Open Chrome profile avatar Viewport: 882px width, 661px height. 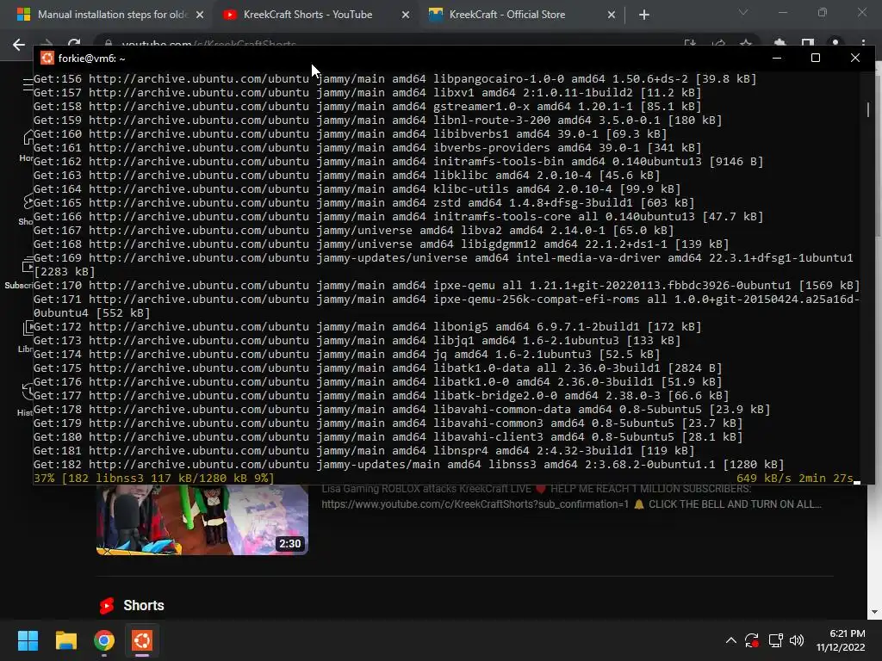click(835, 43)
